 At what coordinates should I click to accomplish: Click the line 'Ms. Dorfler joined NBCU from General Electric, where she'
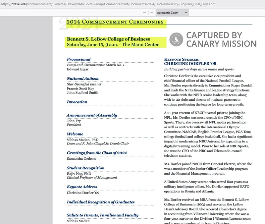pyautogui.click(x=208, y=164)
